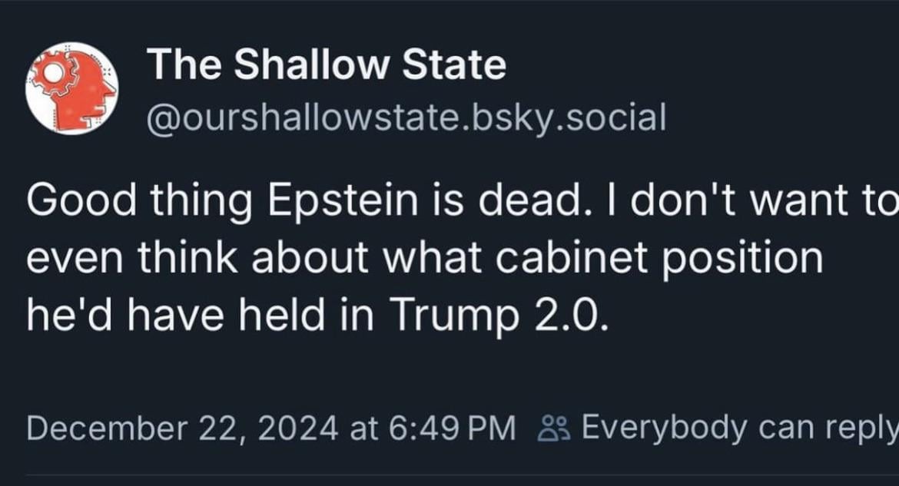899x486 pixels.
Task: Open The Shallow State profile avatar
Action: click(71, 88)
